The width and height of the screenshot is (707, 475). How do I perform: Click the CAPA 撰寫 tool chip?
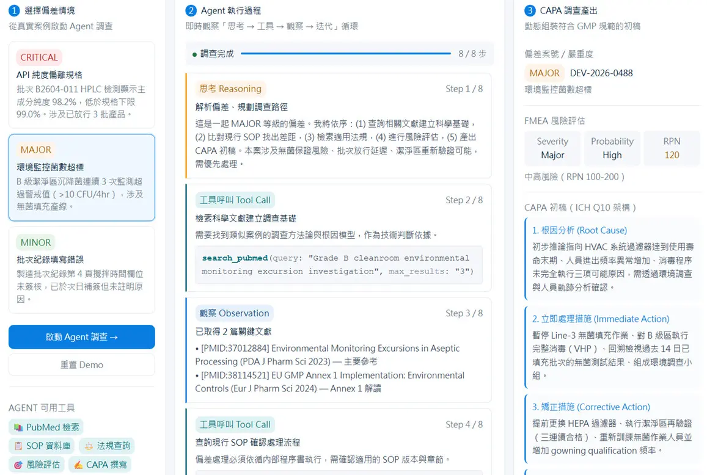pyautogui.click(x=100, y=465)
